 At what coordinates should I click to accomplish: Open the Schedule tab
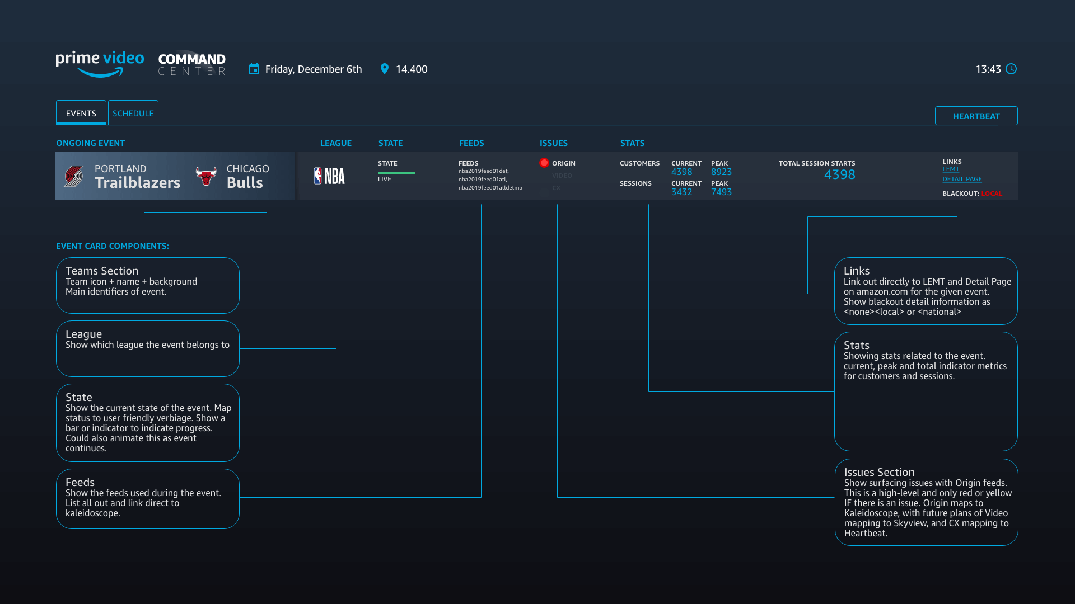click(x=133, y=113)
